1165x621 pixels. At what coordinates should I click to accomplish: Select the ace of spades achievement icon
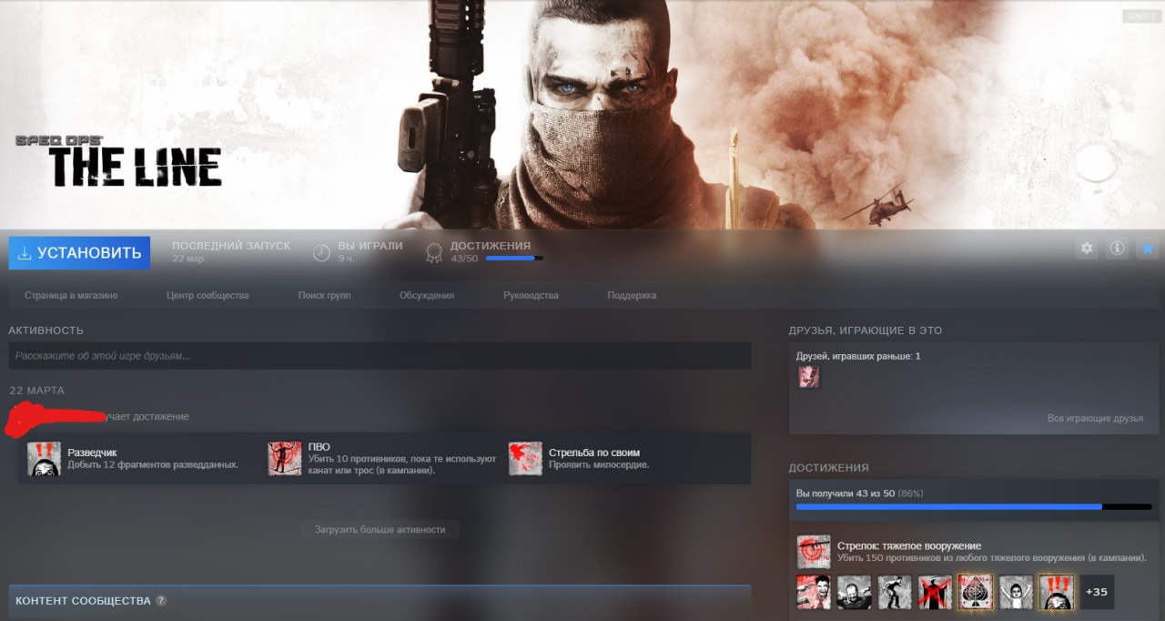[x=976, y=592]
